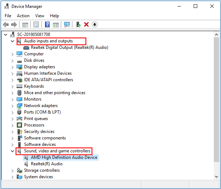Click the Disable device down-arrow icon
The height and width of the screenshot is (189, 221).
(x=95, y=24)
